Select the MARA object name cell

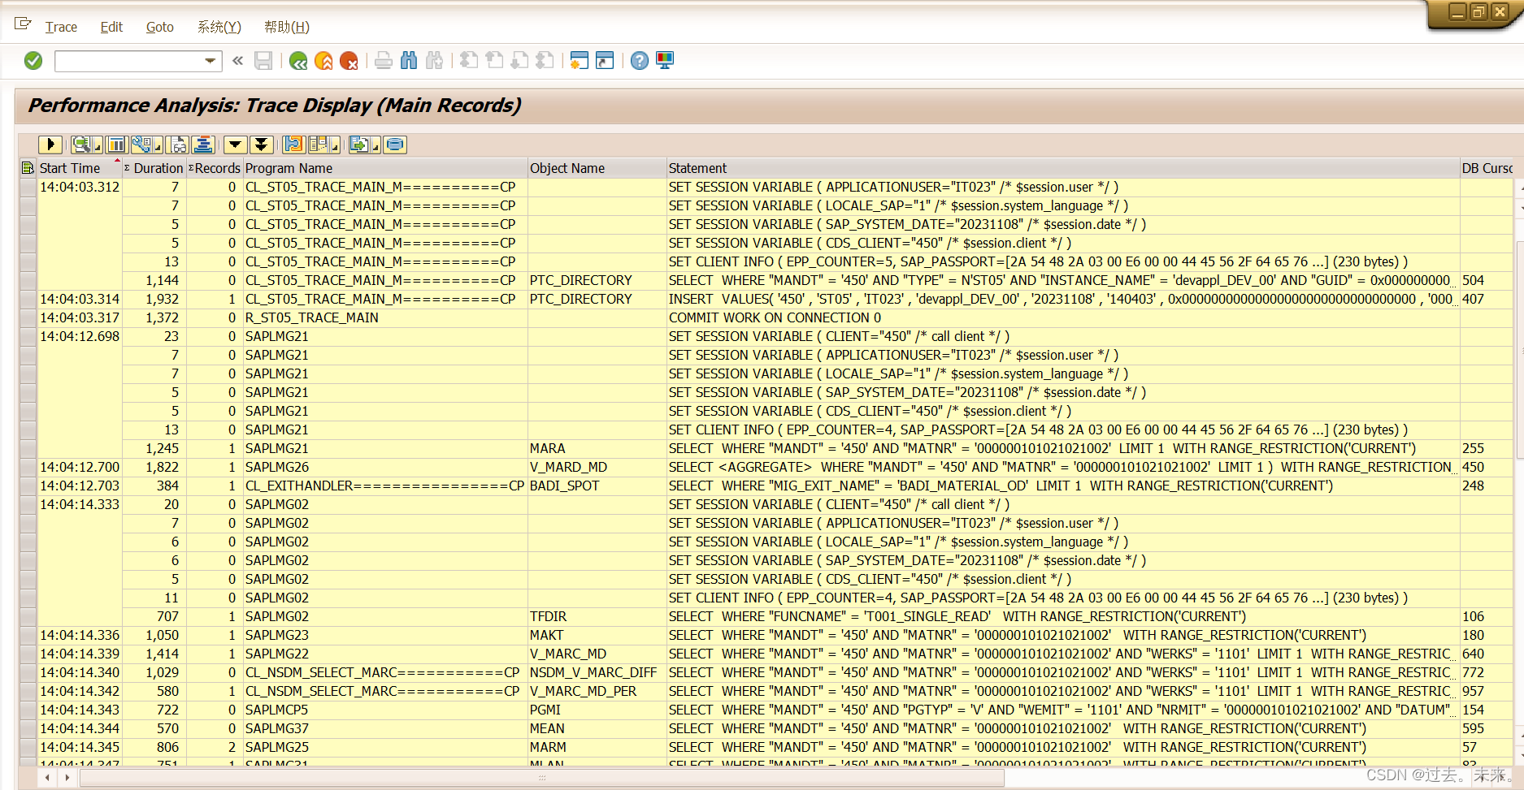(597, 448)
